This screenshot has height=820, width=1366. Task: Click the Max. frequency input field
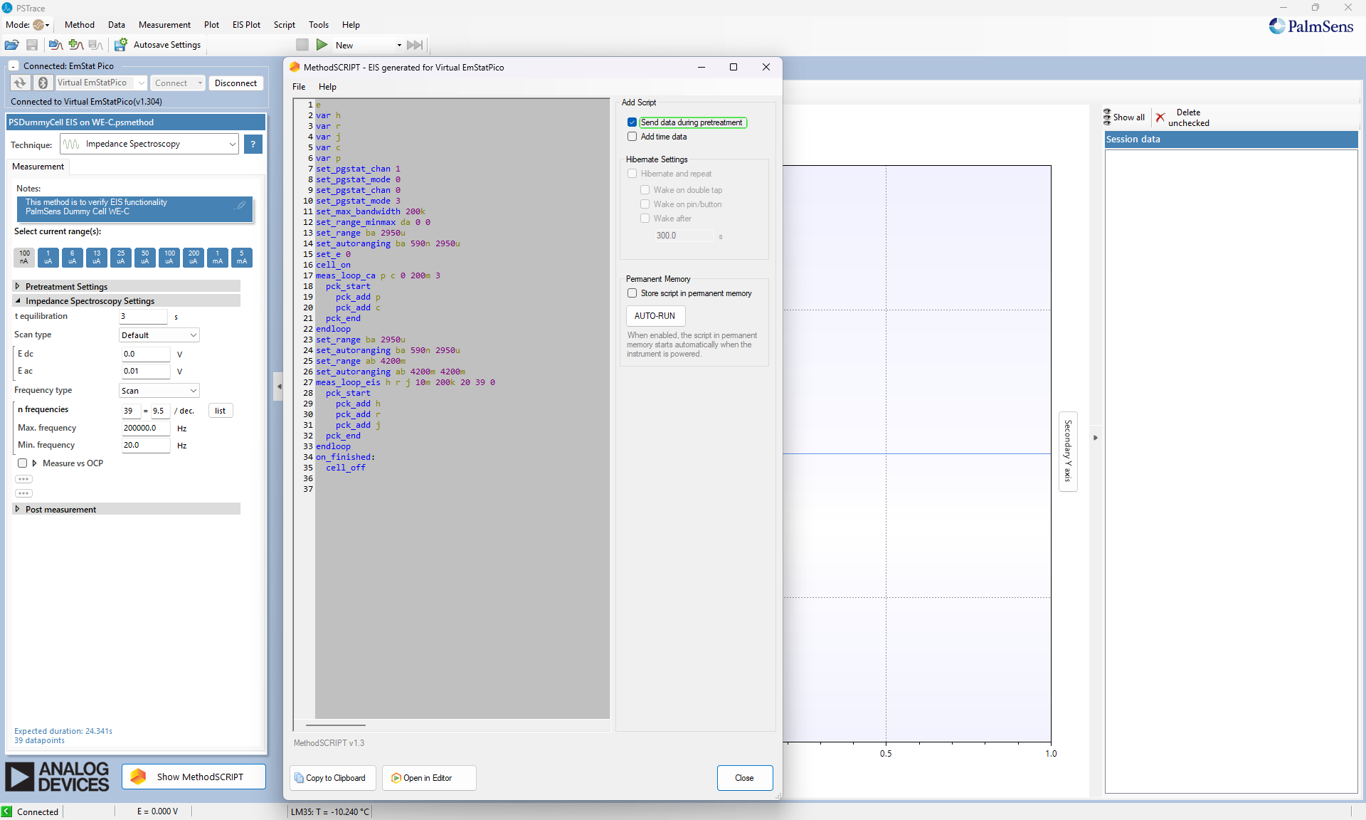click(145, 428)
